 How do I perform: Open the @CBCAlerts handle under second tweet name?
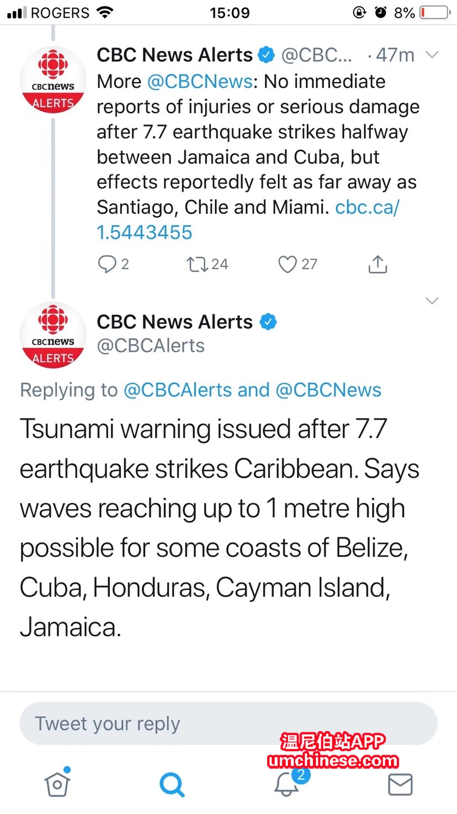click(x=151, y=346)
